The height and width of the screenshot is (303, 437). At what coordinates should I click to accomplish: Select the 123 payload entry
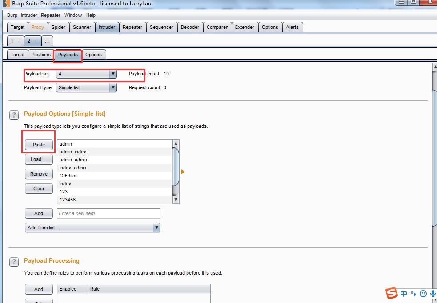(115, 192)
